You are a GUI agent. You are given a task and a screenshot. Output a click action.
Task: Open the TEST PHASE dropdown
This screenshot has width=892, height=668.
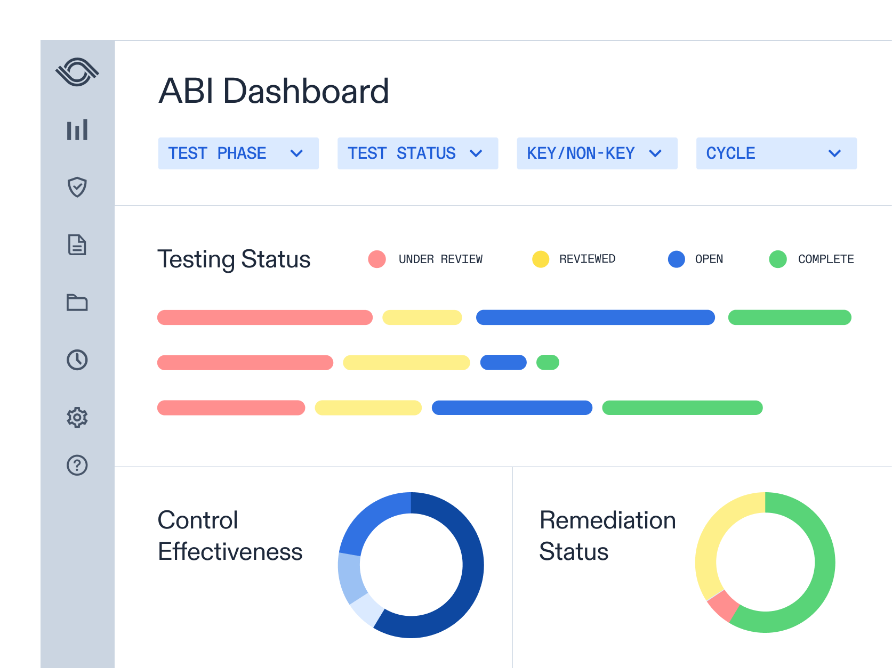click(238, 153)
